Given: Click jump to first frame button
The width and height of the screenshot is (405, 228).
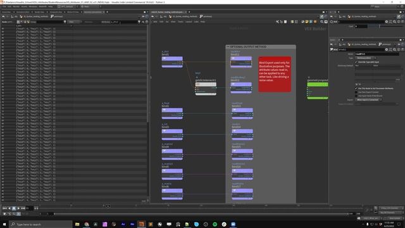Looking at the screenshot, I should pos(4,208).
